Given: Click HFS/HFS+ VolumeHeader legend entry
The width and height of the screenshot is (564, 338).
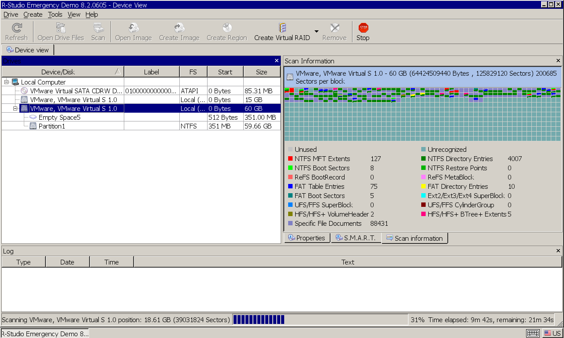Looking at the screenshot, I should pos(331,214).
